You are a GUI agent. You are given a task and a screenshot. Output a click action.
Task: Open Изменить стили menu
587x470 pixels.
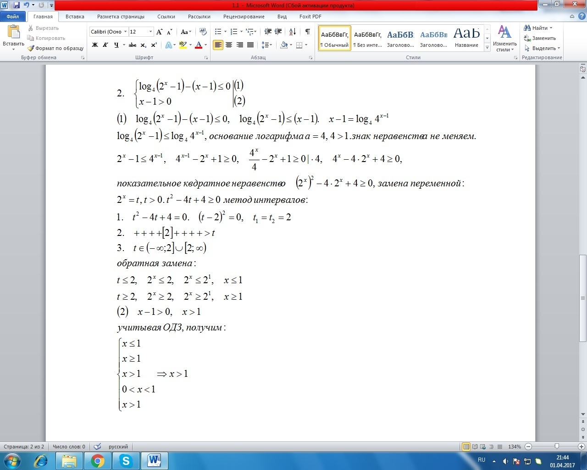pyautogui.click(x=504, y=39)
